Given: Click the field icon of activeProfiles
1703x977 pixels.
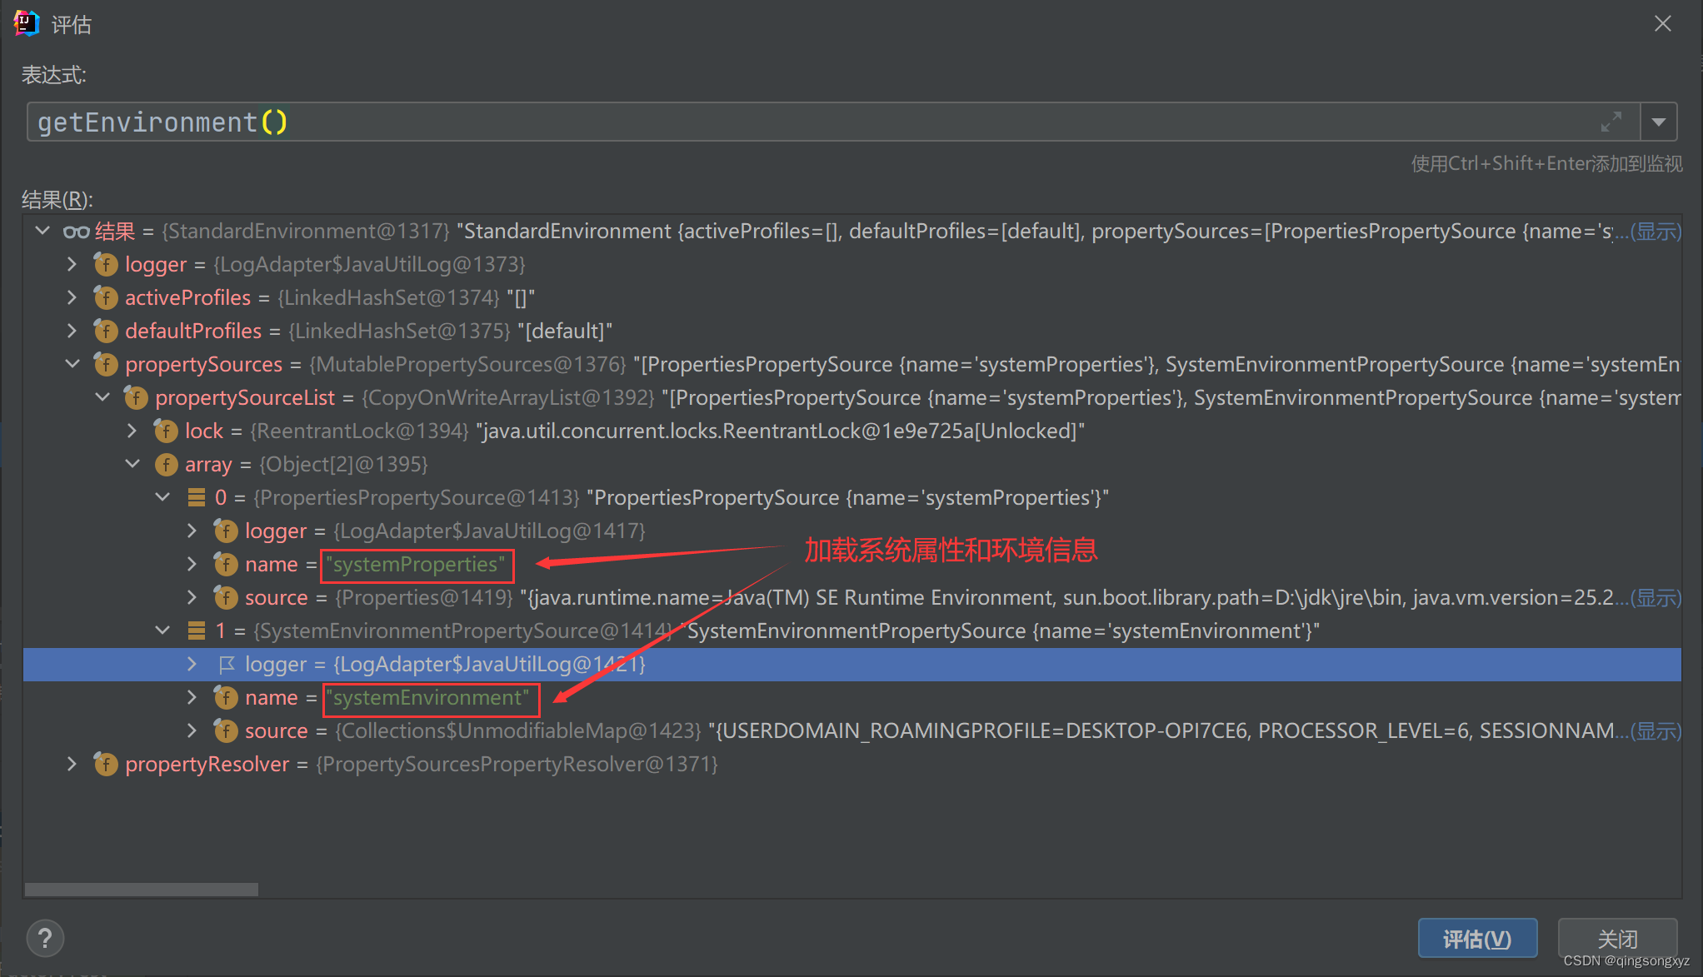Looking at the screenshot, I should pyautogui.click(x=105, y=297).
